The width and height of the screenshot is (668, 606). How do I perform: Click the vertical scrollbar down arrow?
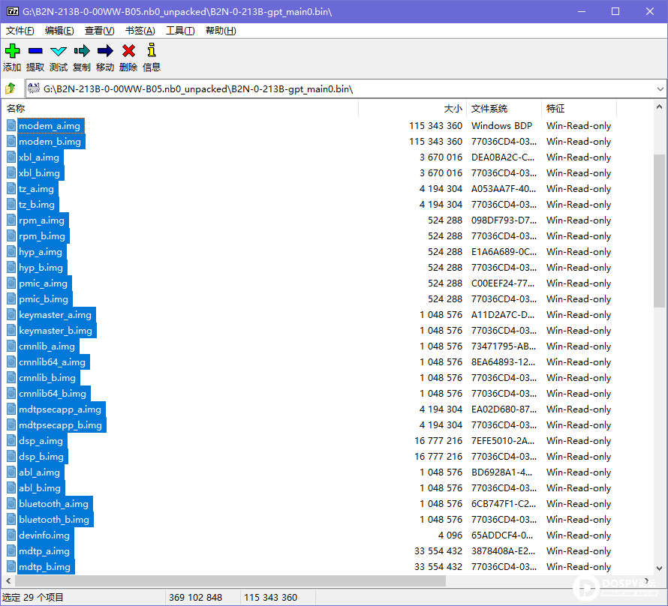click(x=660, y=568)
